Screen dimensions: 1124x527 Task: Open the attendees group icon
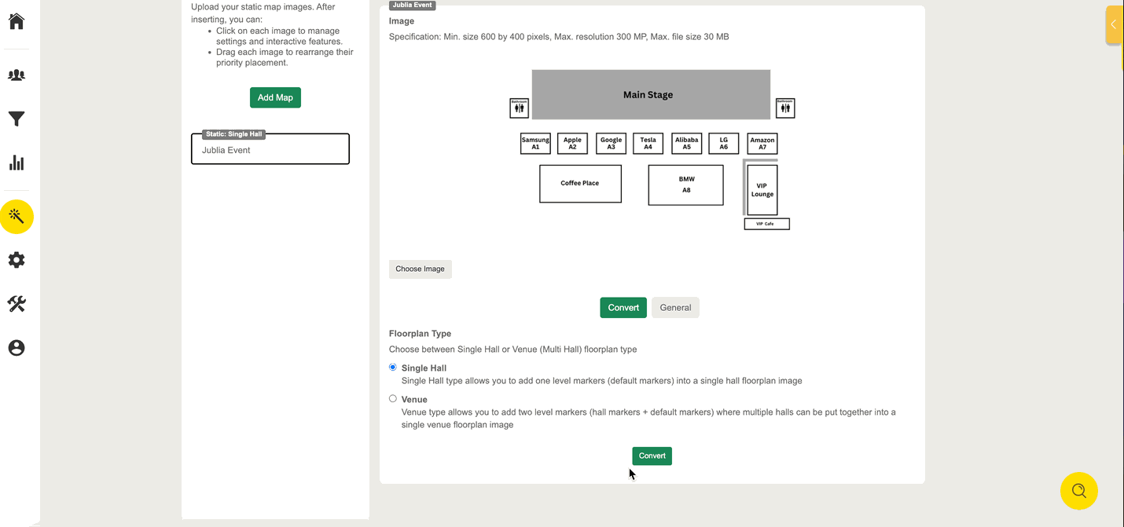point(17,75)
